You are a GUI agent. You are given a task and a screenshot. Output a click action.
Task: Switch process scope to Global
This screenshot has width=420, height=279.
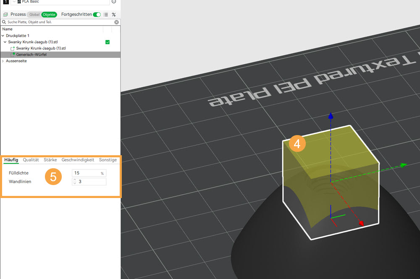tap(34, 14)
